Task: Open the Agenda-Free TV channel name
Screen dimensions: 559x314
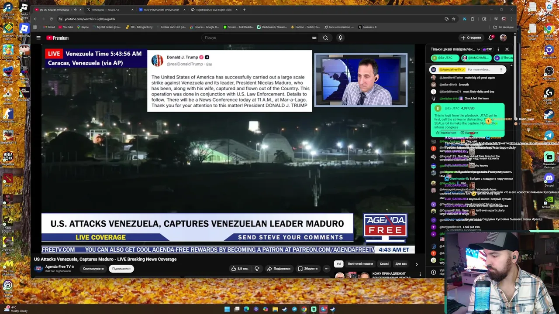Action: [x=58, y=266]
